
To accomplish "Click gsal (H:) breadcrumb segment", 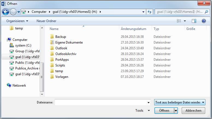I will (75, 12).
